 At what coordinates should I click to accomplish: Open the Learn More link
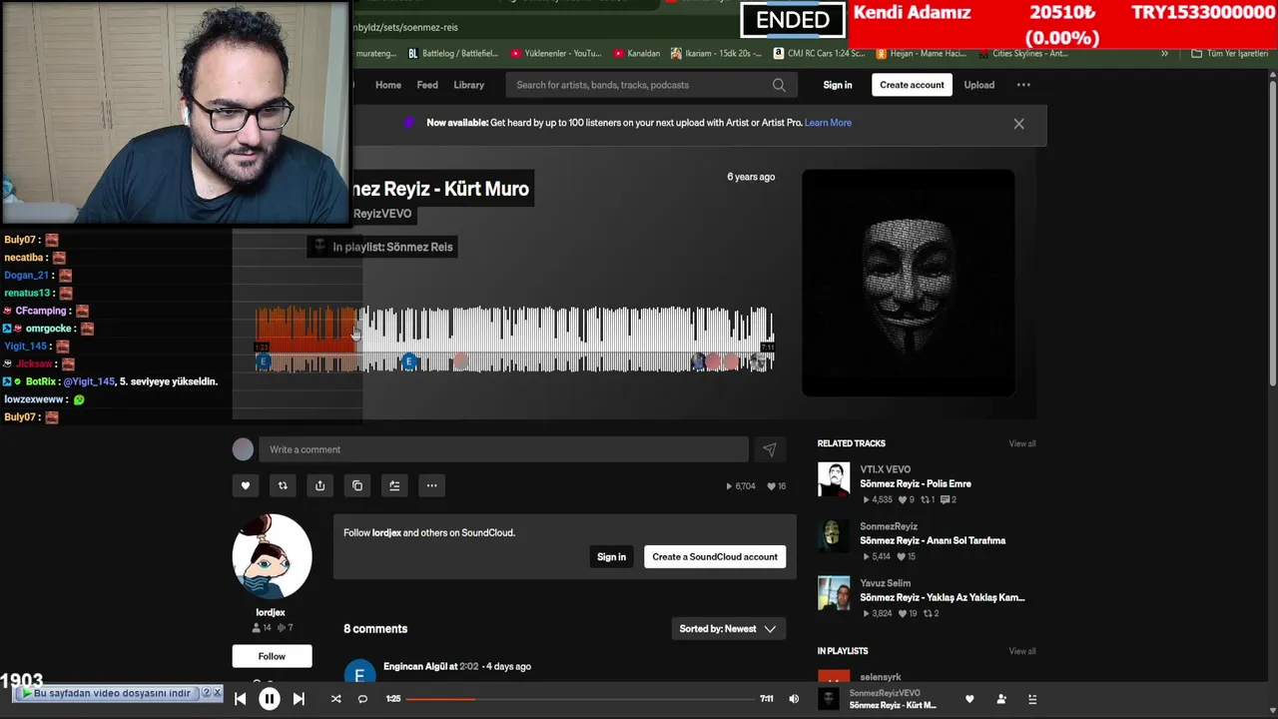pyautogui.click(x=828, y=123)
